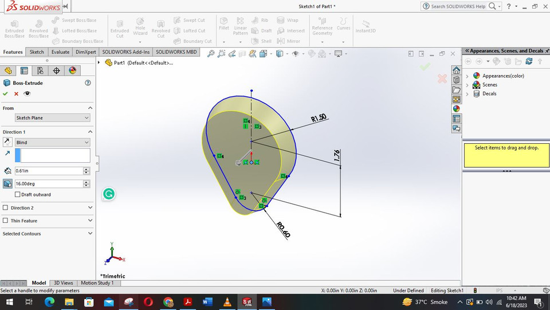The height and width of the screenshot is (310, 550).
Task: Switch to the Sketch ribbon tab
Action: (x=37, y=52)
